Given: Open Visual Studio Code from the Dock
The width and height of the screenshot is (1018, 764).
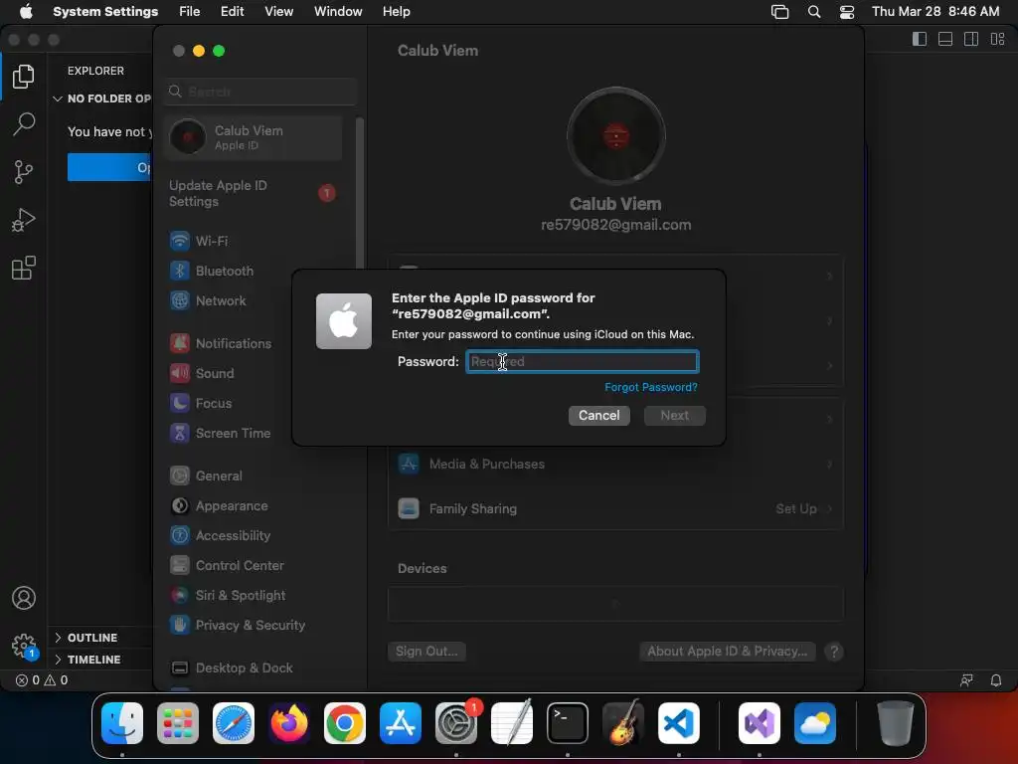Looking at the screenshot, I should 679,723.
